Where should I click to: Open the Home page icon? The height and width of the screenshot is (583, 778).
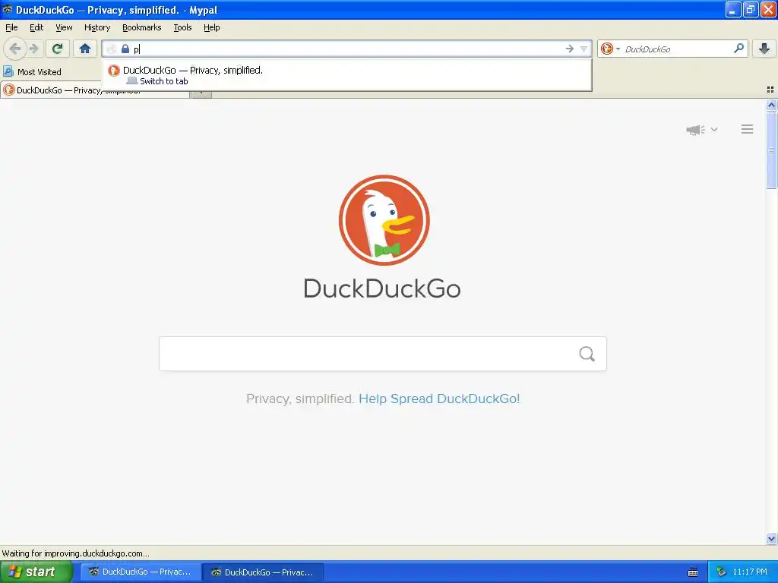click(85, 49)
